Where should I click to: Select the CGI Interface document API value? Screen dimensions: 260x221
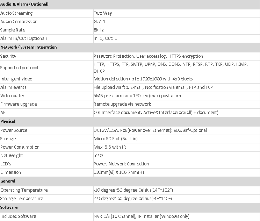(156, 113)
